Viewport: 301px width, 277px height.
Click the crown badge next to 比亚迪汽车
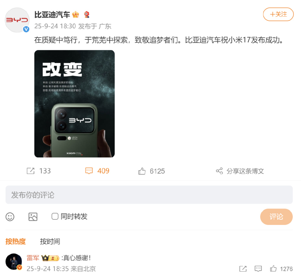(76, 15)
